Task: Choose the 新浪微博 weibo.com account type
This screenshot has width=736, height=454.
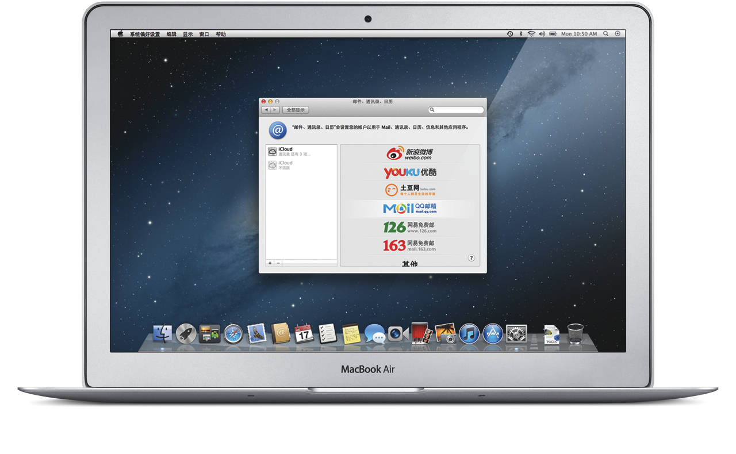Action: tap(410, 153)
